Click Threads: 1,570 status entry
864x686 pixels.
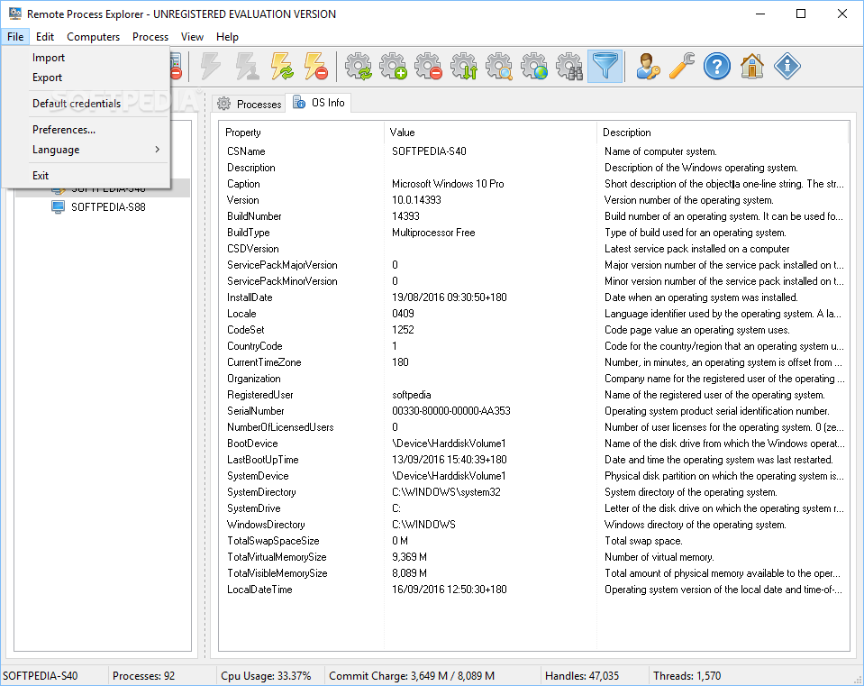coord(687,675)
